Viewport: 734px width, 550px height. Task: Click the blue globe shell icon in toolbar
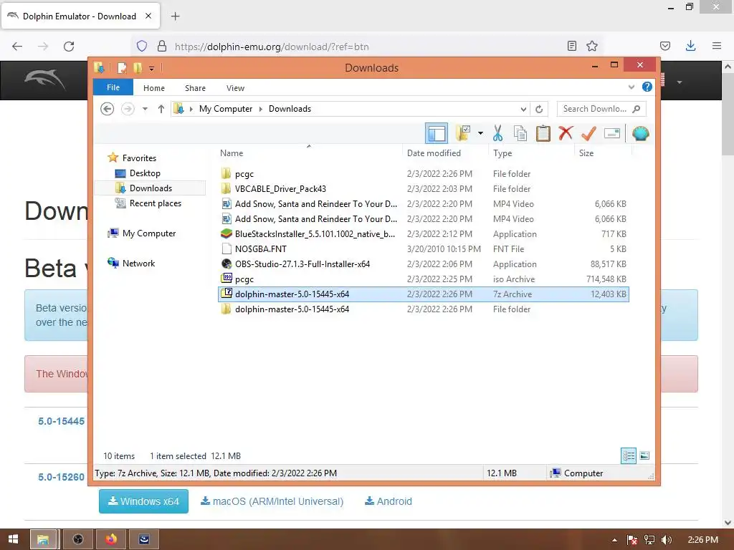pos(640,133)
